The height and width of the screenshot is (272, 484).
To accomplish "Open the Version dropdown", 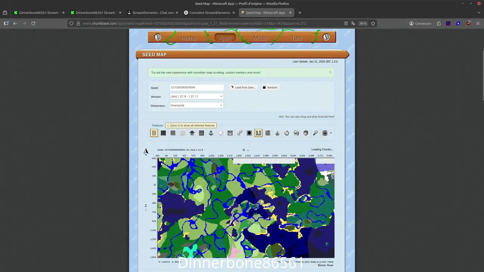I will (197, 96).
